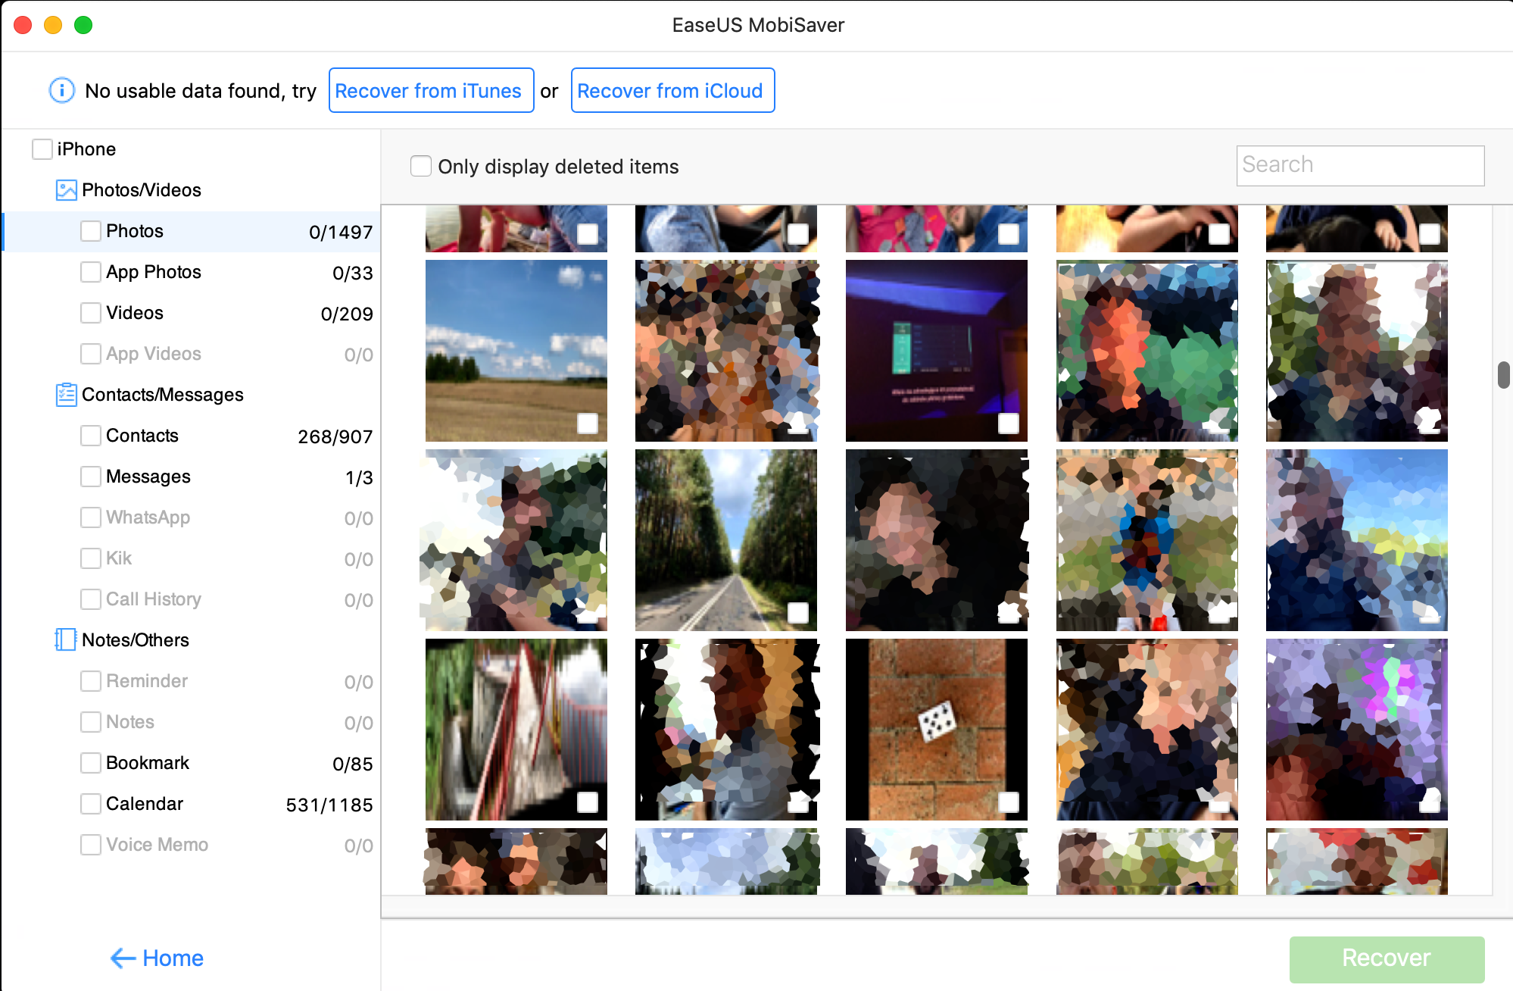The width and height of the screenshot is (1513, 991).
Task: Click the green fullscreen window button
Action: coord(83,25)
